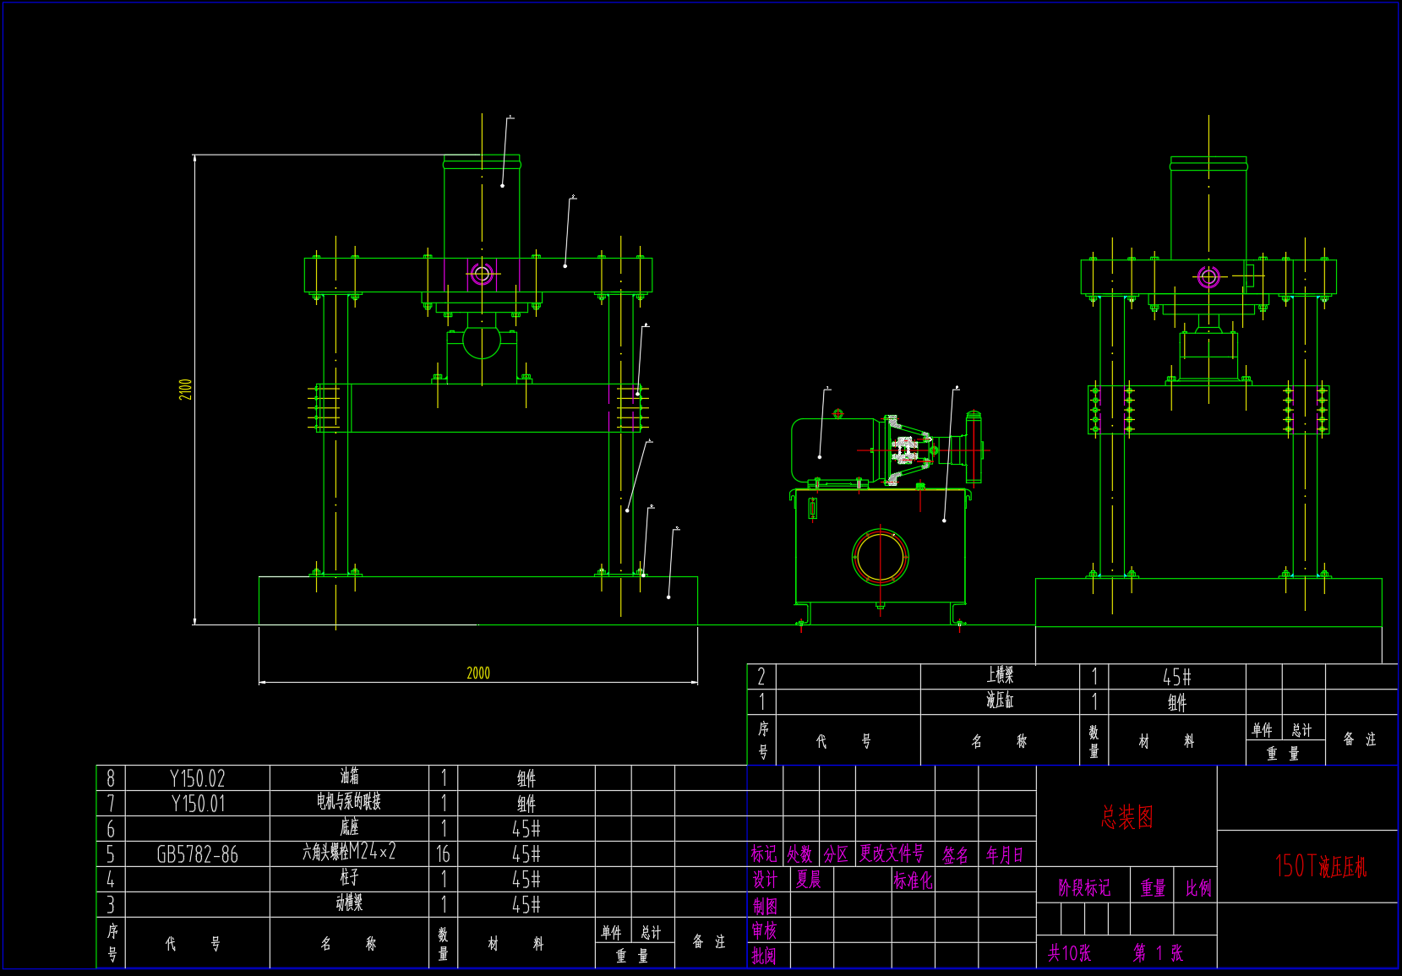Click the magenta circle on front view beam
1402x976 pixels.
click(482, 274)
